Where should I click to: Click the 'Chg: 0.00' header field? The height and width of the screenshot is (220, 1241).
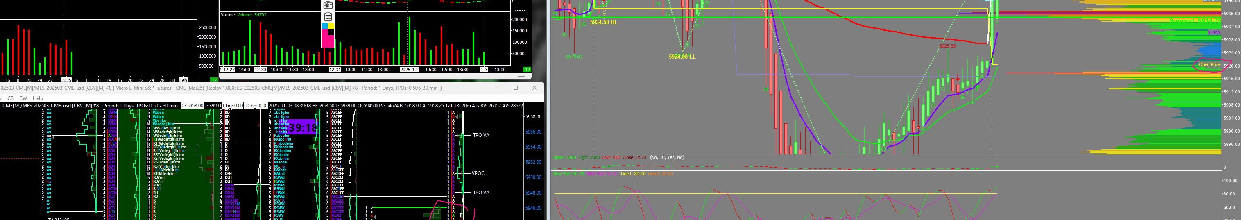click(233, 105)
